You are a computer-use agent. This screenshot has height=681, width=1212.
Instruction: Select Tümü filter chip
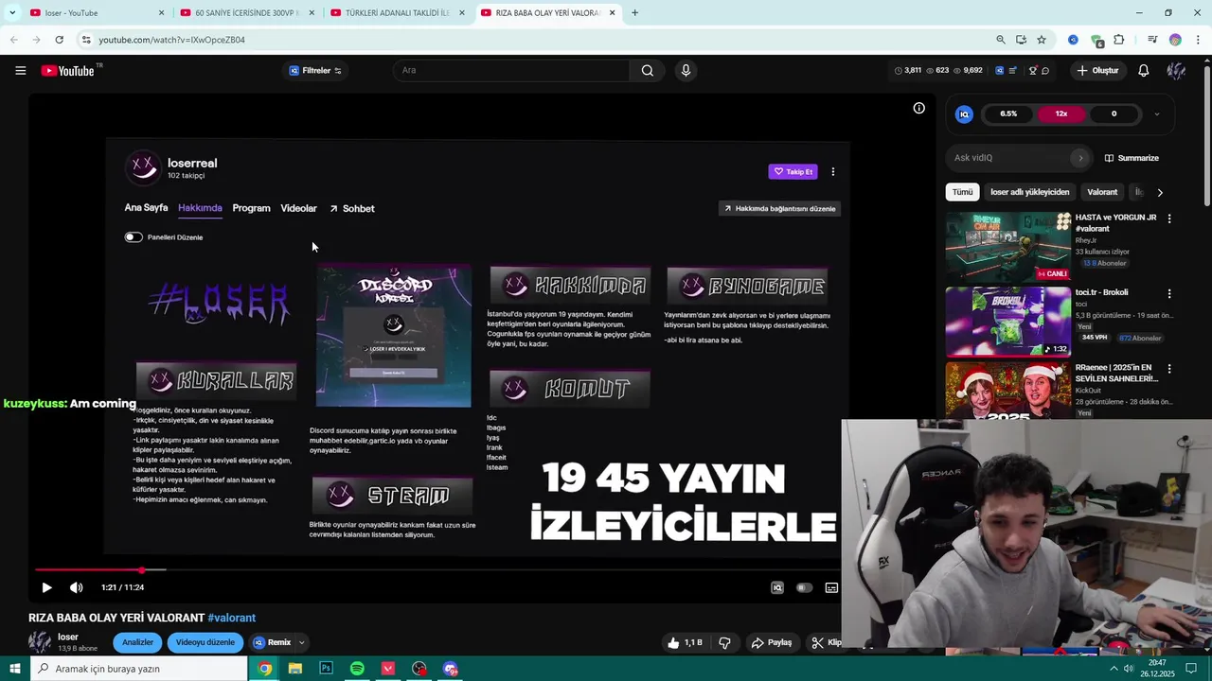[x=962, y=192]
